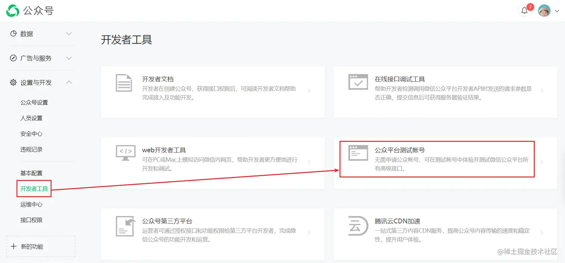Image resolution: width=565 pixels, height=263 pixels.
Task: Click the 设置与开发 gear icon
Action: pos(13,82)
